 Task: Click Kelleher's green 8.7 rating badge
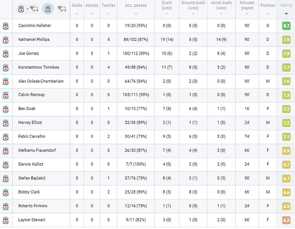tap(286, 26)
